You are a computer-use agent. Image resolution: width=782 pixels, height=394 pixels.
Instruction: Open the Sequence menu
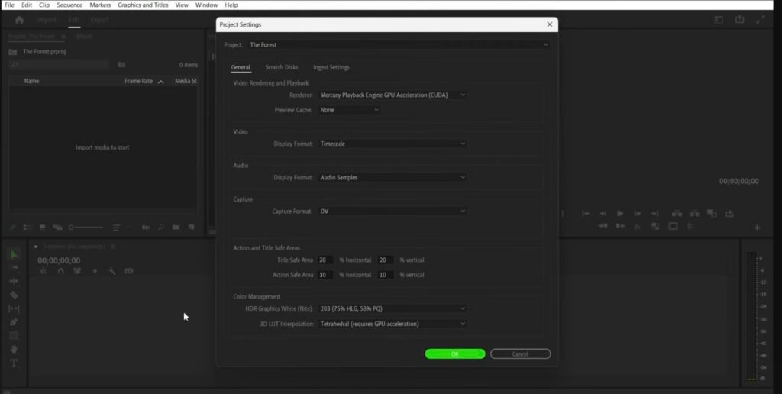point(69,5)
